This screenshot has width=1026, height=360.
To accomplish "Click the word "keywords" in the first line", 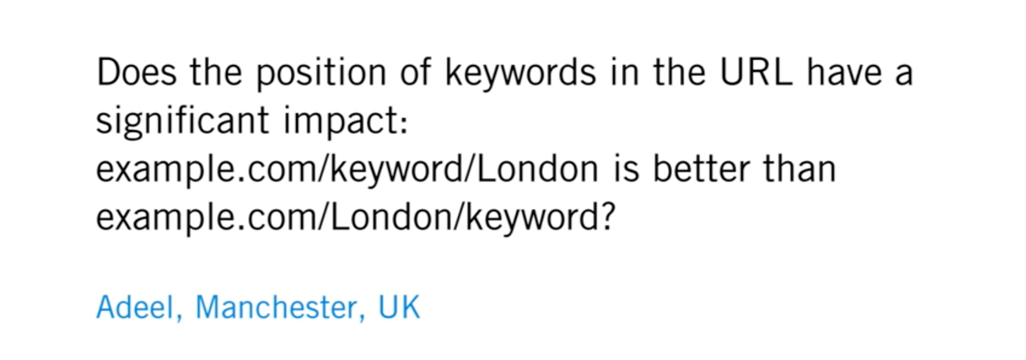I will pyautogui.click(x=520, y=74).
